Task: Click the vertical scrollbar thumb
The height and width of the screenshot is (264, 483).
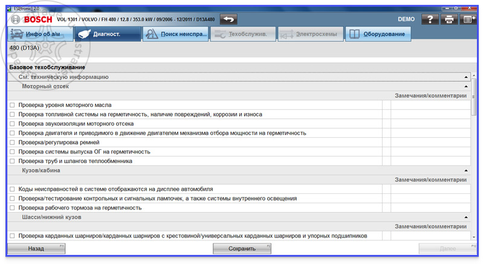Action: [474, 97]
